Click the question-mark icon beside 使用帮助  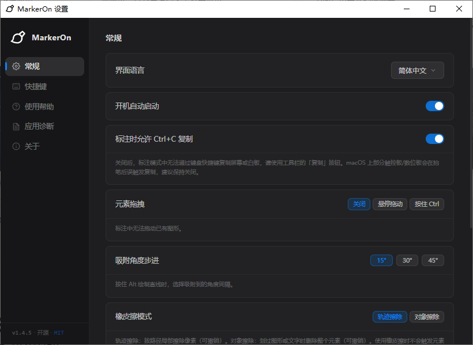(x=16, y=107)
